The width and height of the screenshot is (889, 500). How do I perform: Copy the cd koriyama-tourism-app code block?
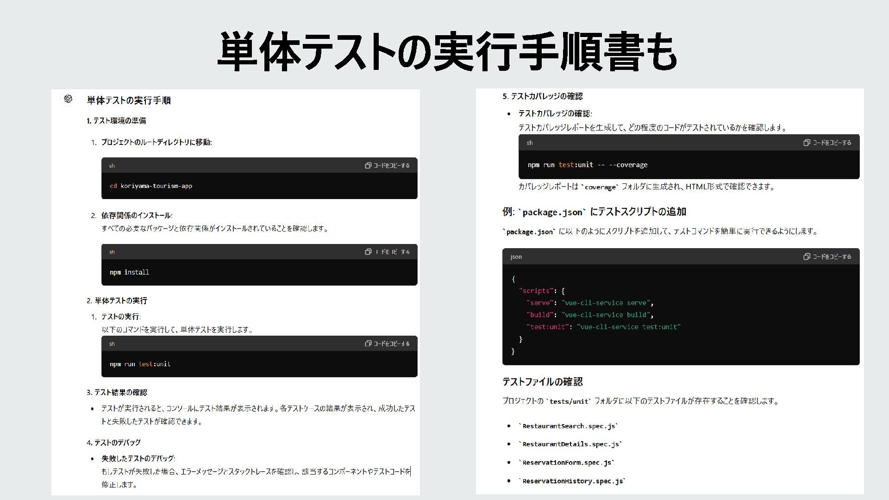387,165
